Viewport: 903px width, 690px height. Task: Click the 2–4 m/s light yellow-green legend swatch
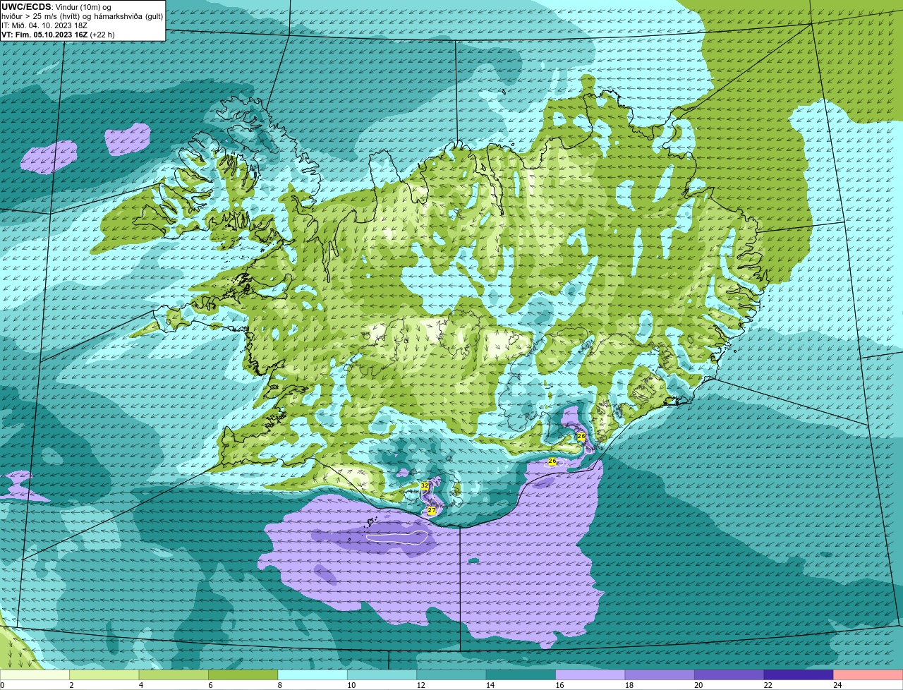tap(105, 675)
